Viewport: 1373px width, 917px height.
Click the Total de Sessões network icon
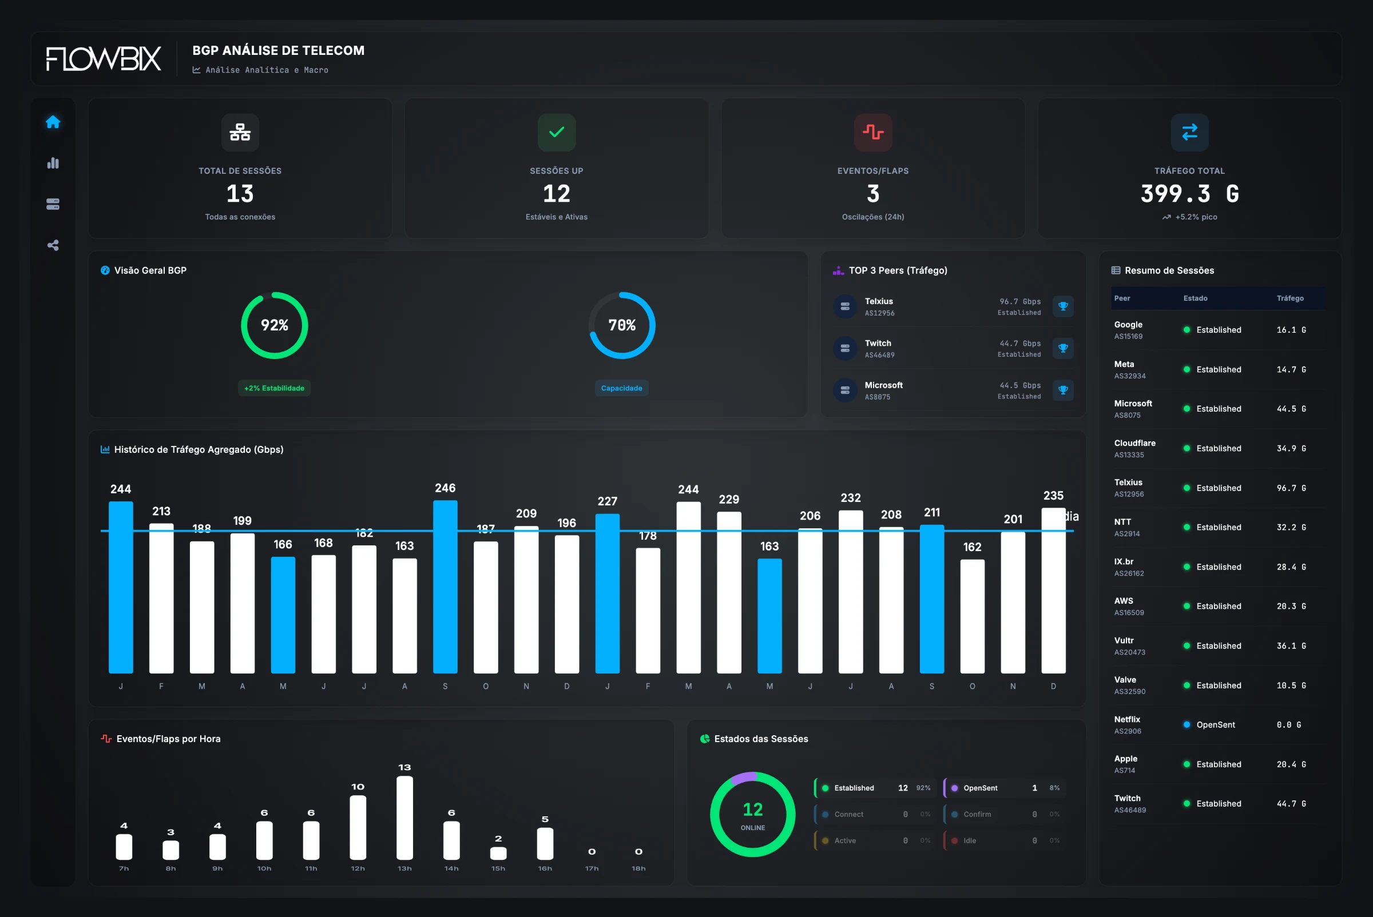[240, 132]
